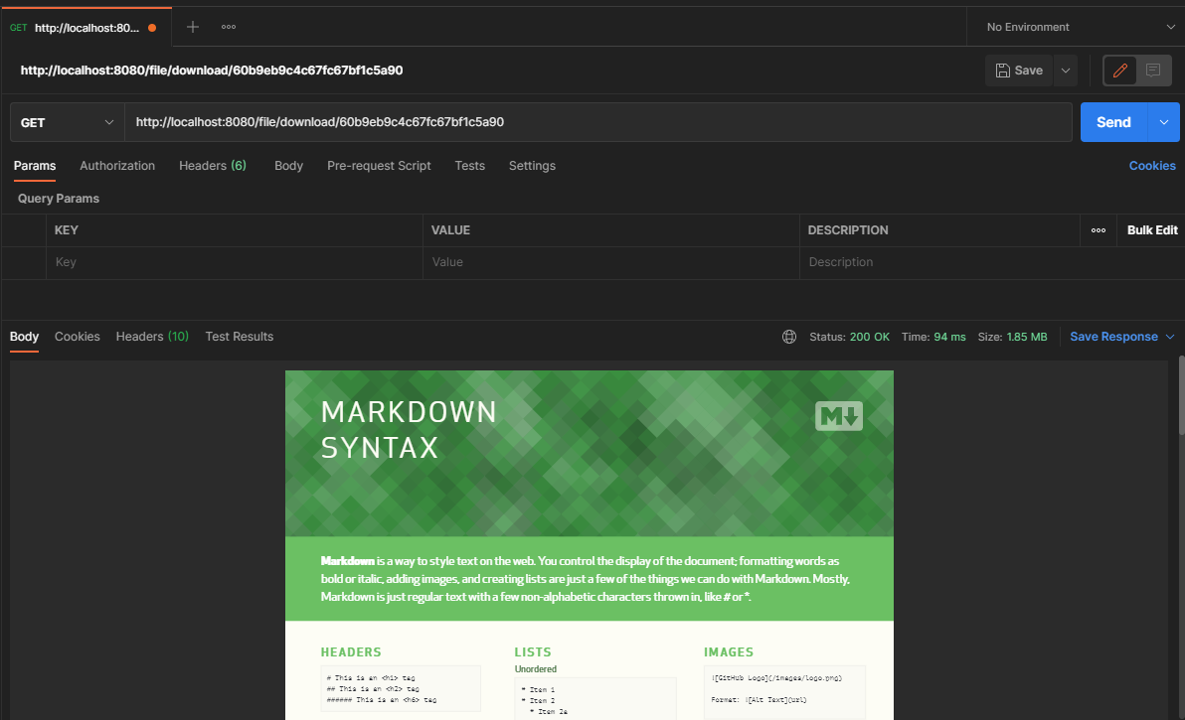Click the IMAGES heading in preview
The width and height of the screenshot is (1185, 720).
pyautogui.click(x=729, y=652)
